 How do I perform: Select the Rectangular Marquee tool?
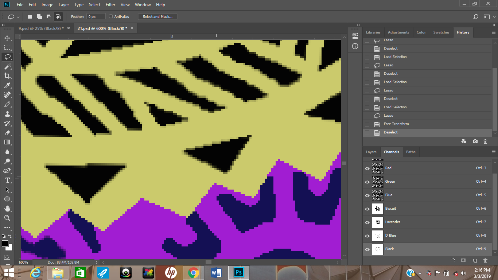click(7, 47)
